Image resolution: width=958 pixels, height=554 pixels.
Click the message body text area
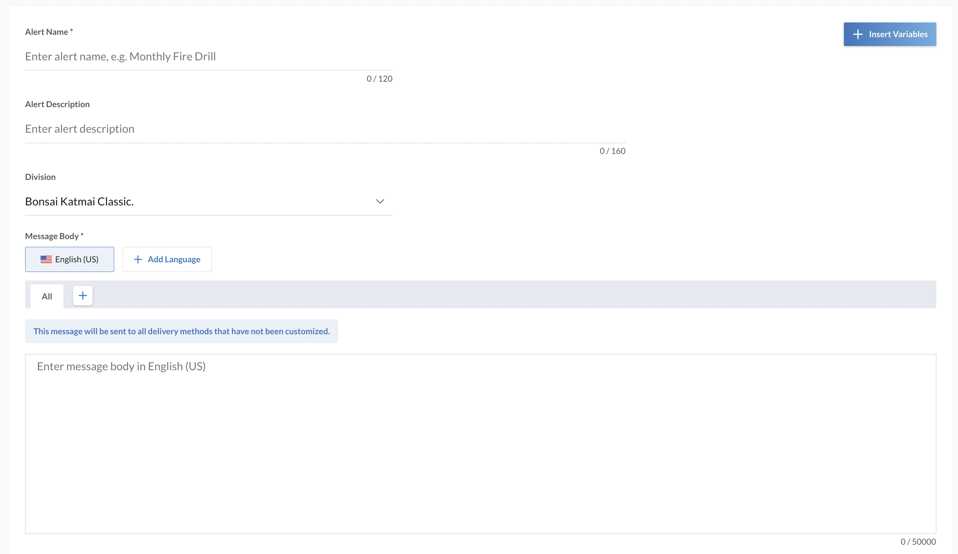click(x=481, y=443)
